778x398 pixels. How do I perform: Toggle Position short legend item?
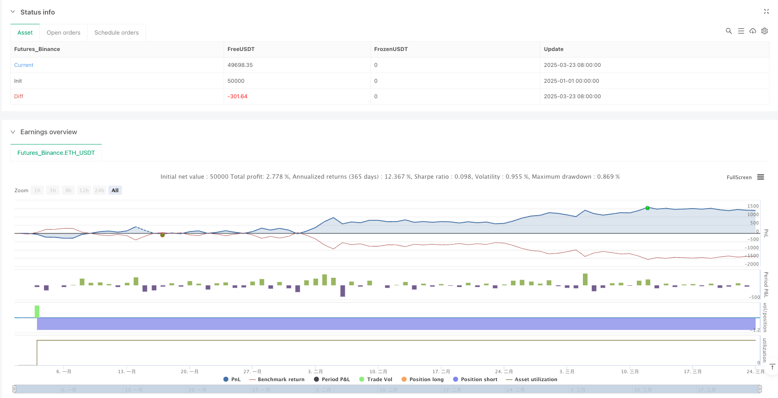[x=475, y=379]
